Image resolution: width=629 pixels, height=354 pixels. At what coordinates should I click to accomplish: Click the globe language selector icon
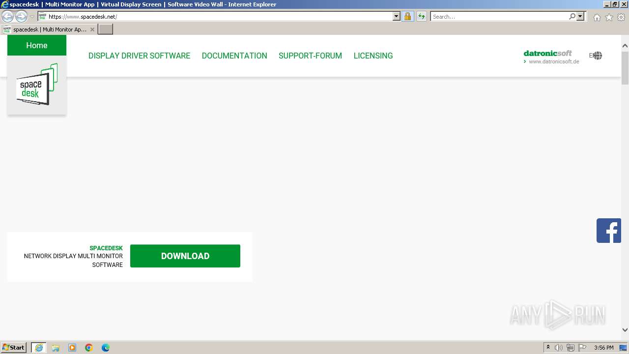(x=598, y=56)
